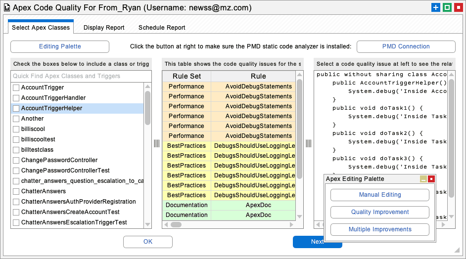Click issues table vertical scrollbar thumb

tap(299, 129)
